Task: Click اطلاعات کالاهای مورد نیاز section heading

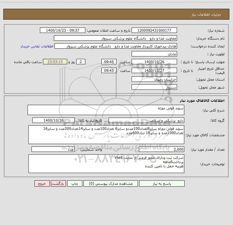Action: click(202, 101)
